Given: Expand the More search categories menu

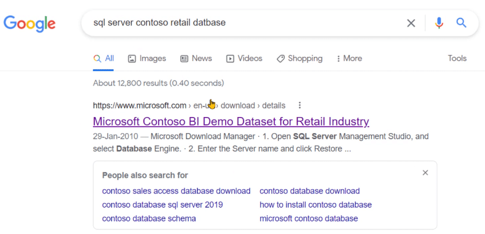Looking at the screenshot, I should 349,58.
